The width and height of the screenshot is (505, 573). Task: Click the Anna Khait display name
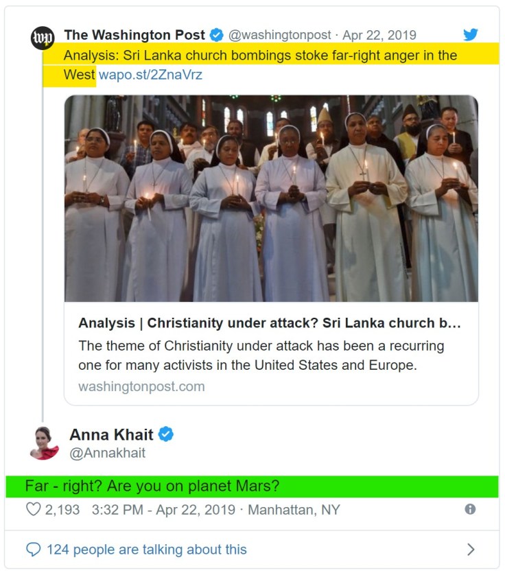(111, 434)
